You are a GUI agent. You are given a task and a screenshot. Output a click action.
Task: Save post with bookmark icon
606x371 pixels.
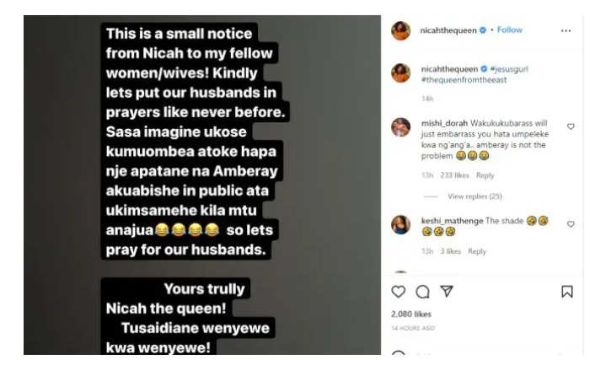(567, 292)
